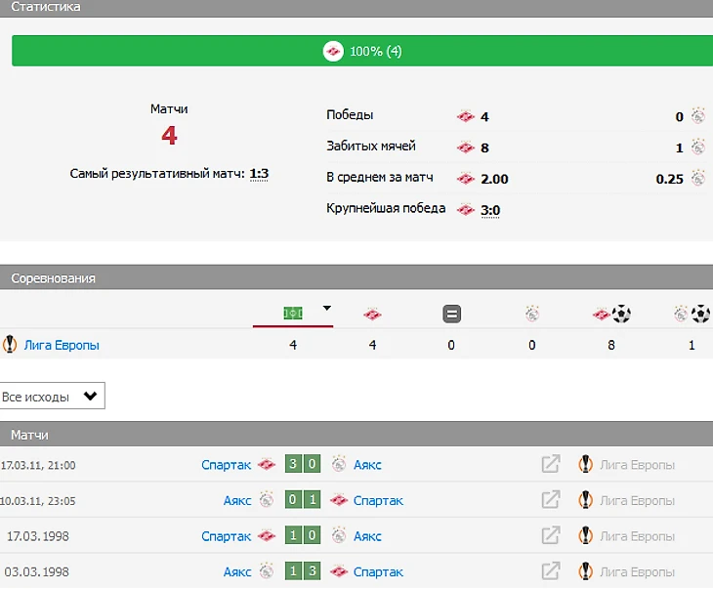
Task: Open Спартак link in 17.03.11 match
Action: click(226, 465)
